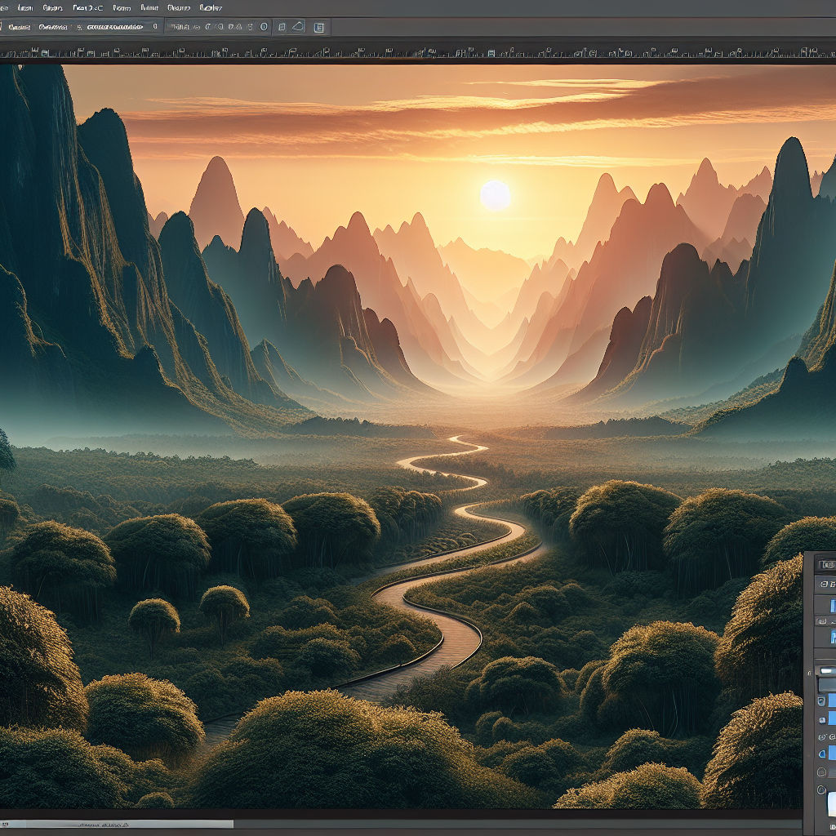Click the round circle icon in the options bar

pyautogui.click(x=264, y=27)
